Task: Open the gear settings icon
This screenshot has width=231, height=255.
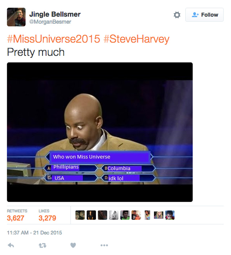Action: [177, 15]
